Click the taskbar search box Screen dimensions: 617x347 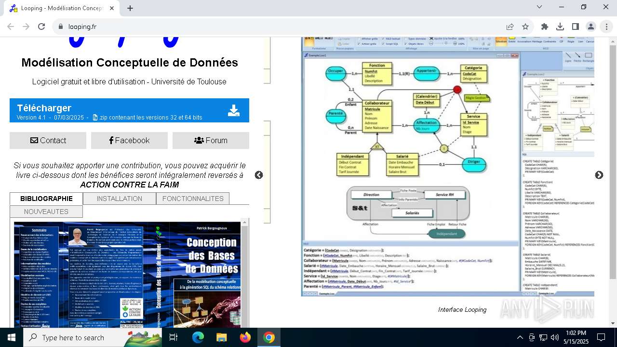(x=93, y=337)
